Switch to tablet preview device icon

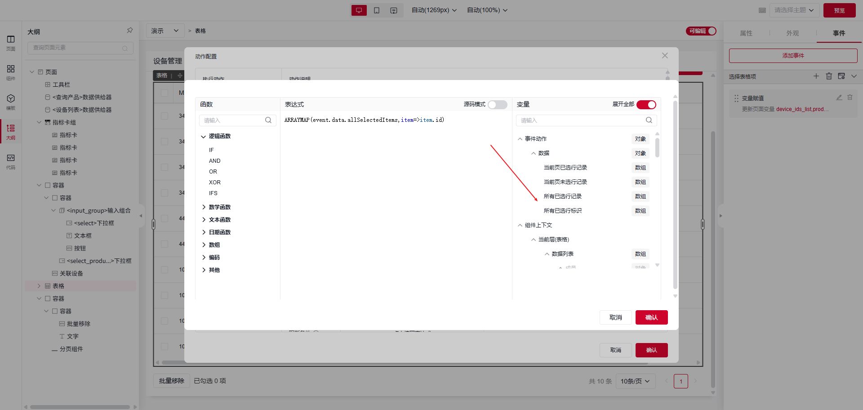pyautogui.click(x=377, y=10)
